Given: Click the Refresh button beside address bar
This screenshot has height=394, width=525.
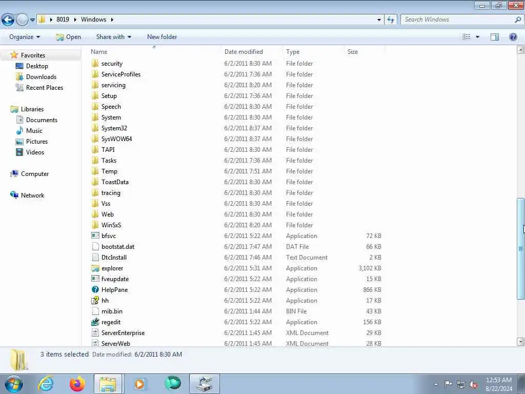Looking at the screenshot, I should (390, 20).
